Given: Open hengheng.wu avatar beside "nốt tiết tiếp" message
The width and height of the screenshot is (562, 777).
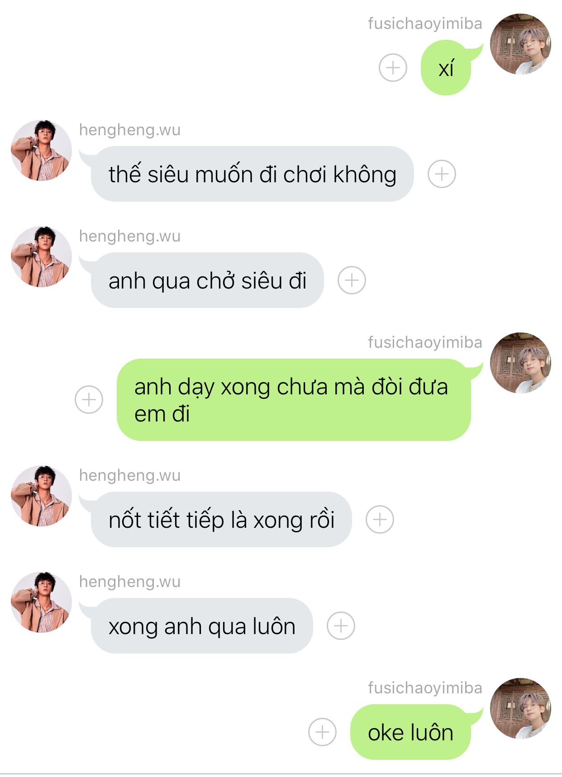Looking at the screenshot, I should (x=41, y=496).
